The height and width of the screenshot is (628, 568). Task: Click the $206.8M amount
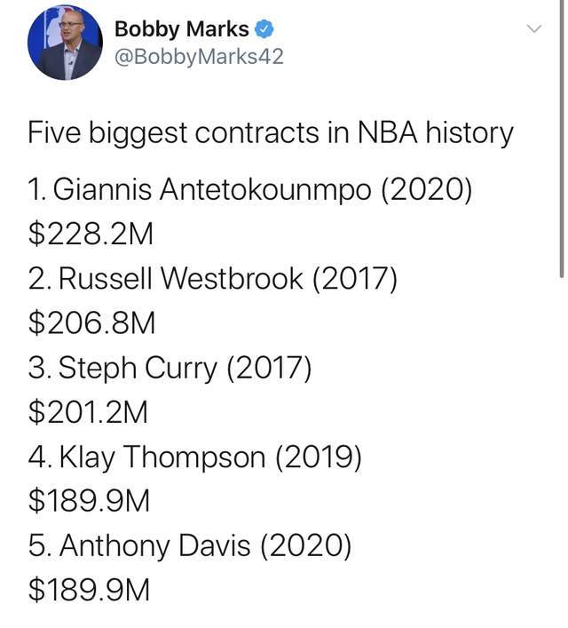pyautogui.click(x=91, y=323)
